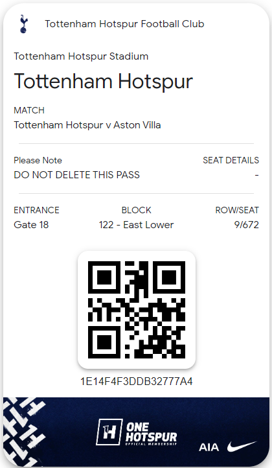Click the One Hotspur official membership wordmark
This screenshot has height=468, width=272.
click(151, 434)
